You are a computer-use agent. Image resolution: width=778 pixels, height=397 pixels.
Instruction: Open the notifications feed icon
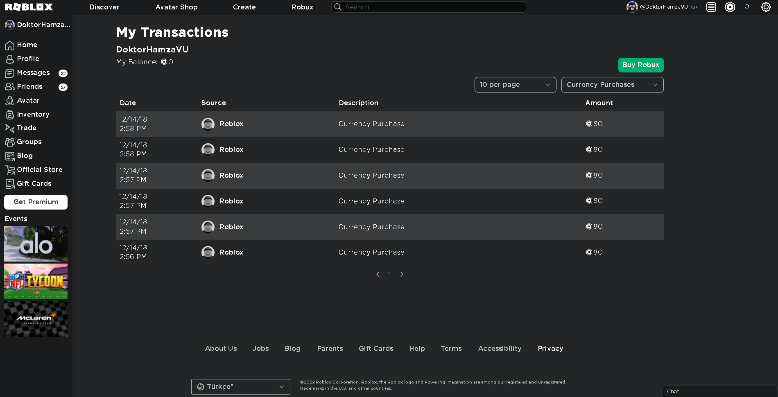(x=711, y=7)
